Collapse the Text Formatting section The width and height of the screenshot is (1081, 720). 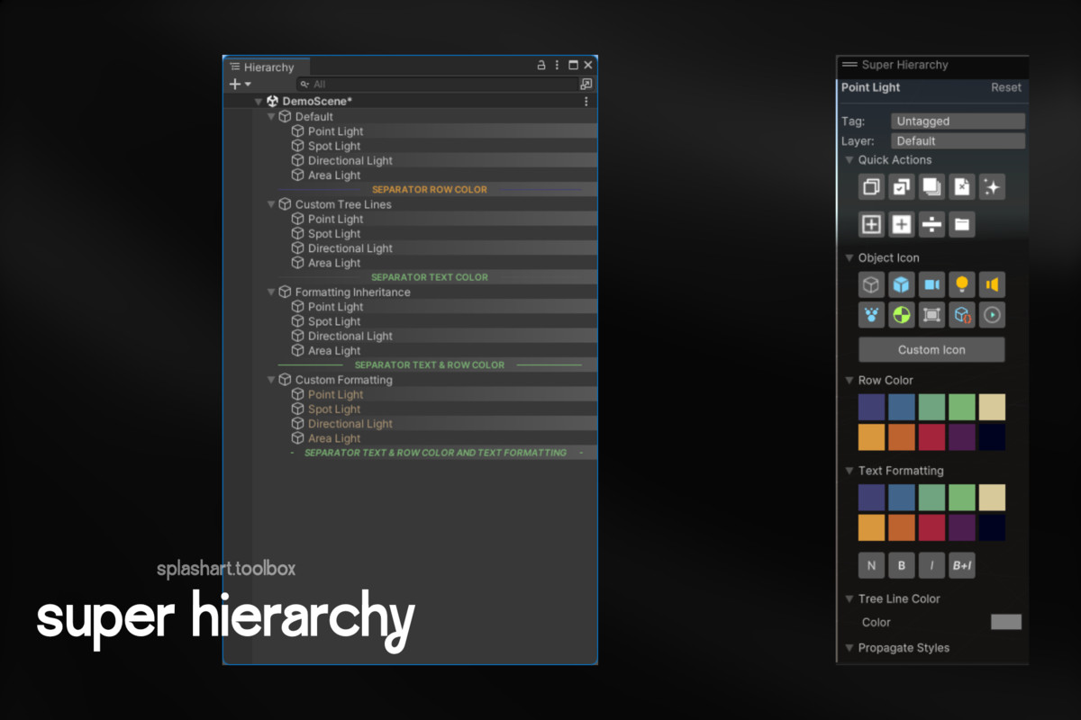[849, 471]
